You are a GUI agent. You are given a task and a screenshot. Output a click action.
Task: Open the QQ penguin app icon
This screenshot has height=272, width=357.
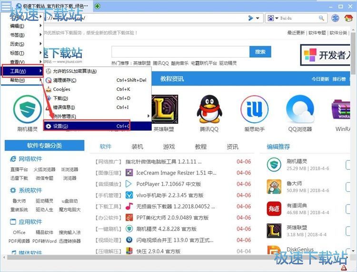tap(209, 108)
